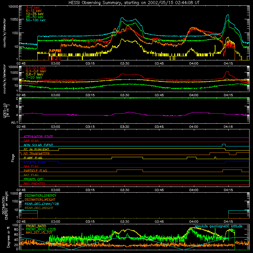Click the top plot counts/s/detector axis label
The height and width of the screenshot is (253, 253).
4,33
